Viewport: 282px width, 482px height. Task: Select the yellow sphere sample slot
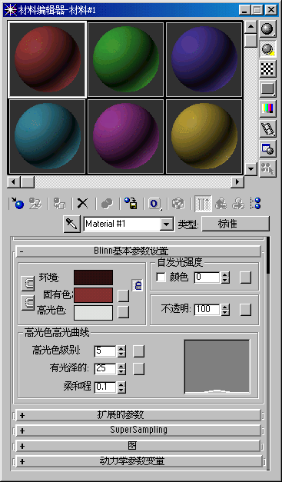(204, 137)
